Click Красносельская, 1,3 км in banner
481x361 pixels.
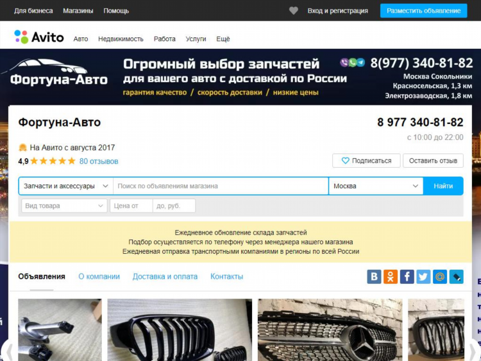point(432,85)
